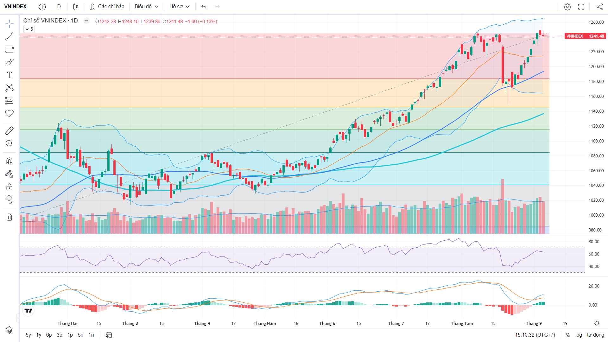Remove drawings with the trash icon

pos(9,217)
